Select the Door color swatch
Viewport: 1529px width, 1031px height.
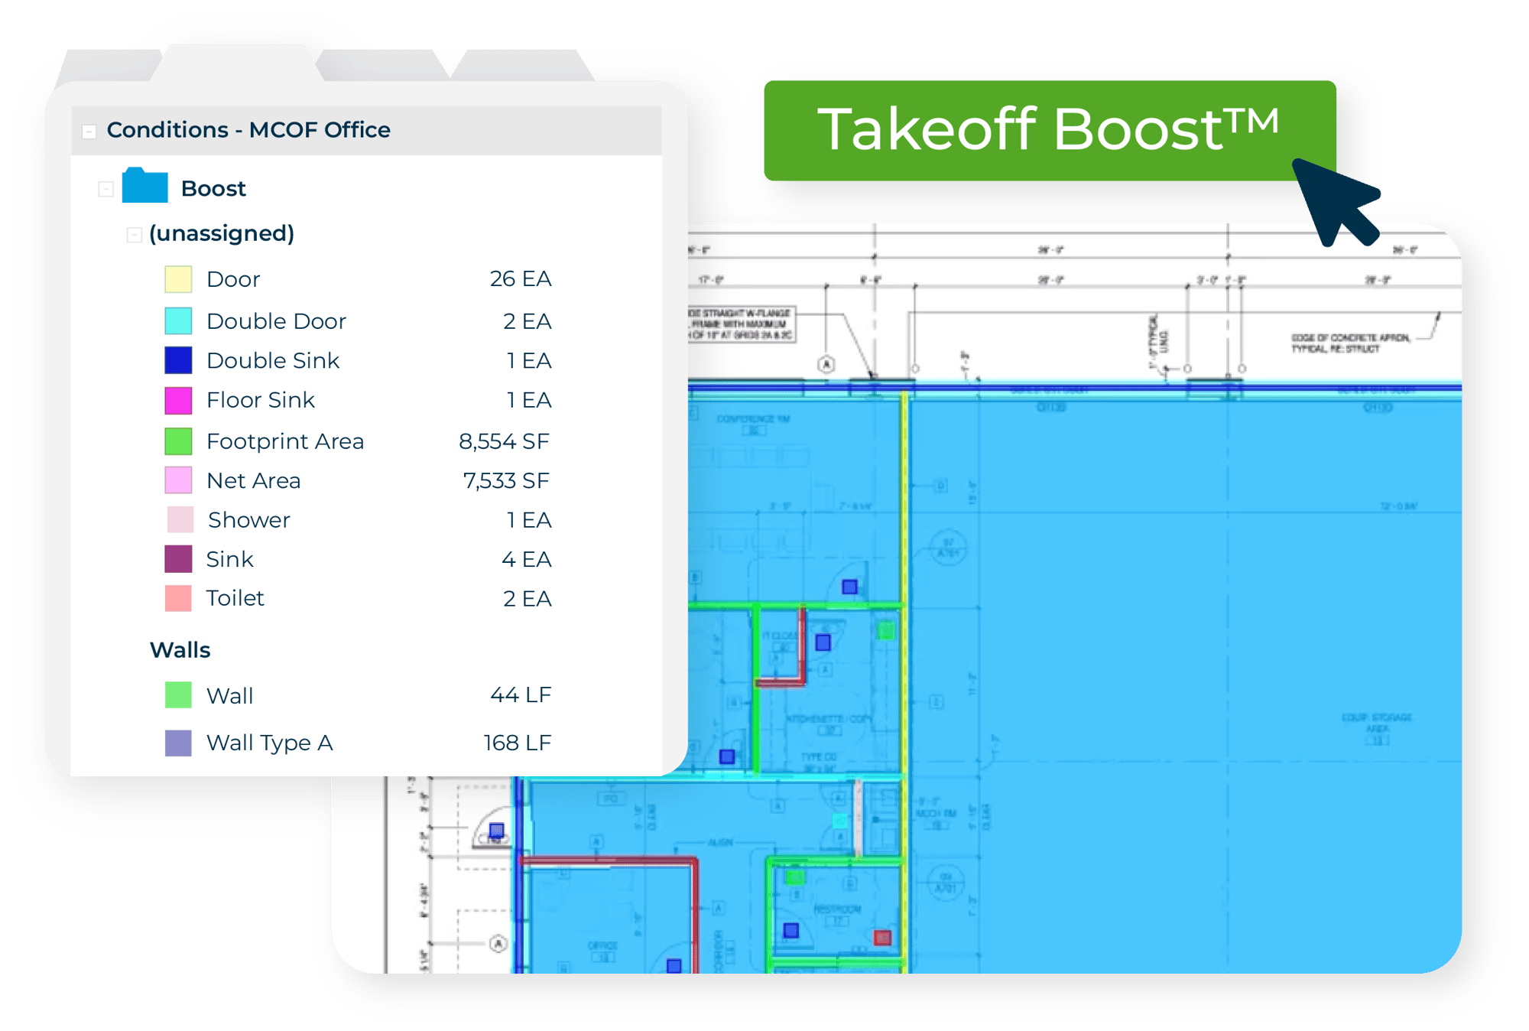178,279
